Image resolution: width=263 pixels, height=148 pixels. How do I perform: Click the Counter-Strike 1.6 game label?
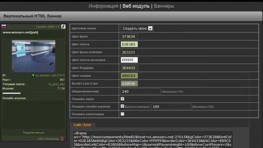tap(48, 27)
